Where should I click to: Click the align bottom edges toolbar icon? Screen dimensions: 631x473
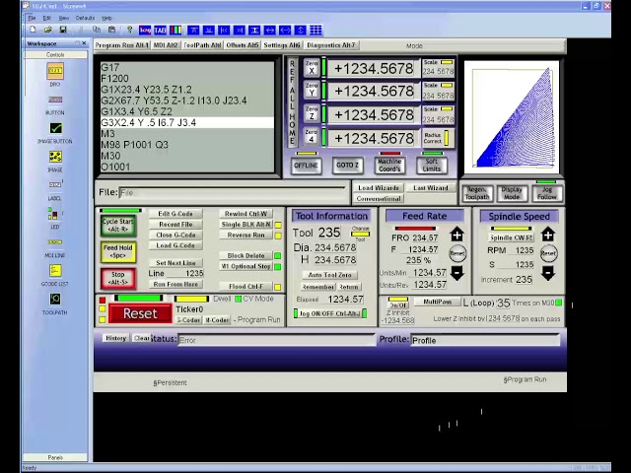(x=208, y=31)
